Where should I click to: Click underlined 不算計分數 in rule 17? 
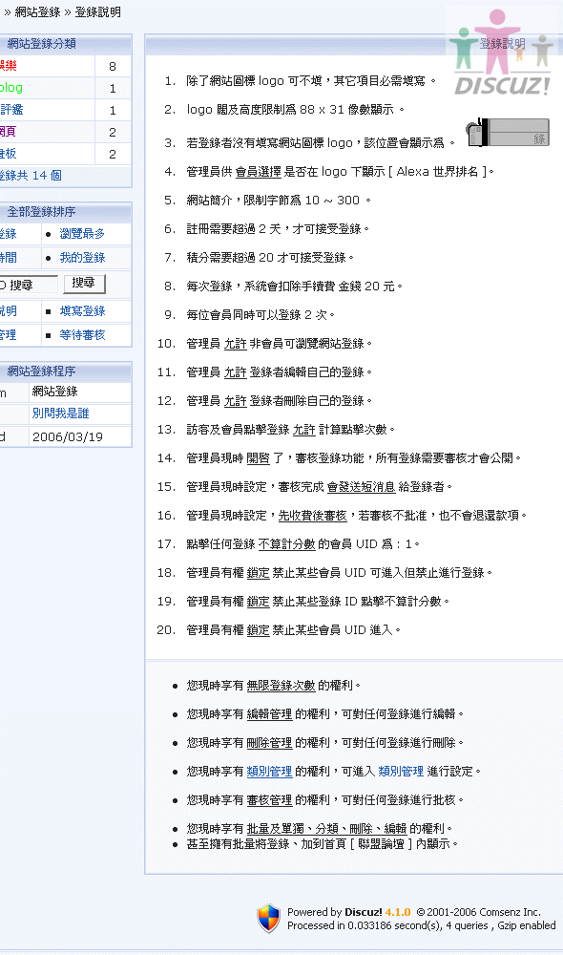[x=286, y=544]
